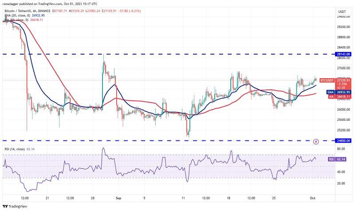355x211 pixels.
Task: Click the blue EMA 26932.95 axis tag
Action: pos(339,92)
